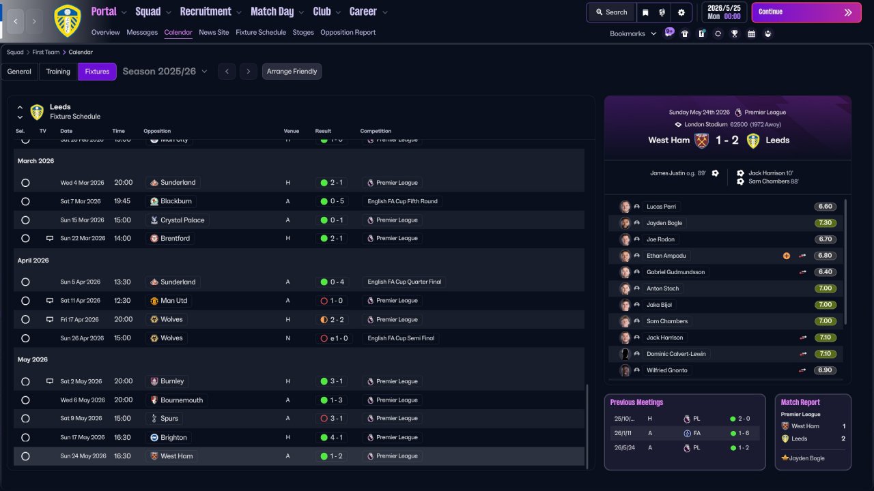Click the injury icon on Ethan Ampadu's row
This screenshot has width=874, height=491.
pyautogui.click(x=787, y=256)
